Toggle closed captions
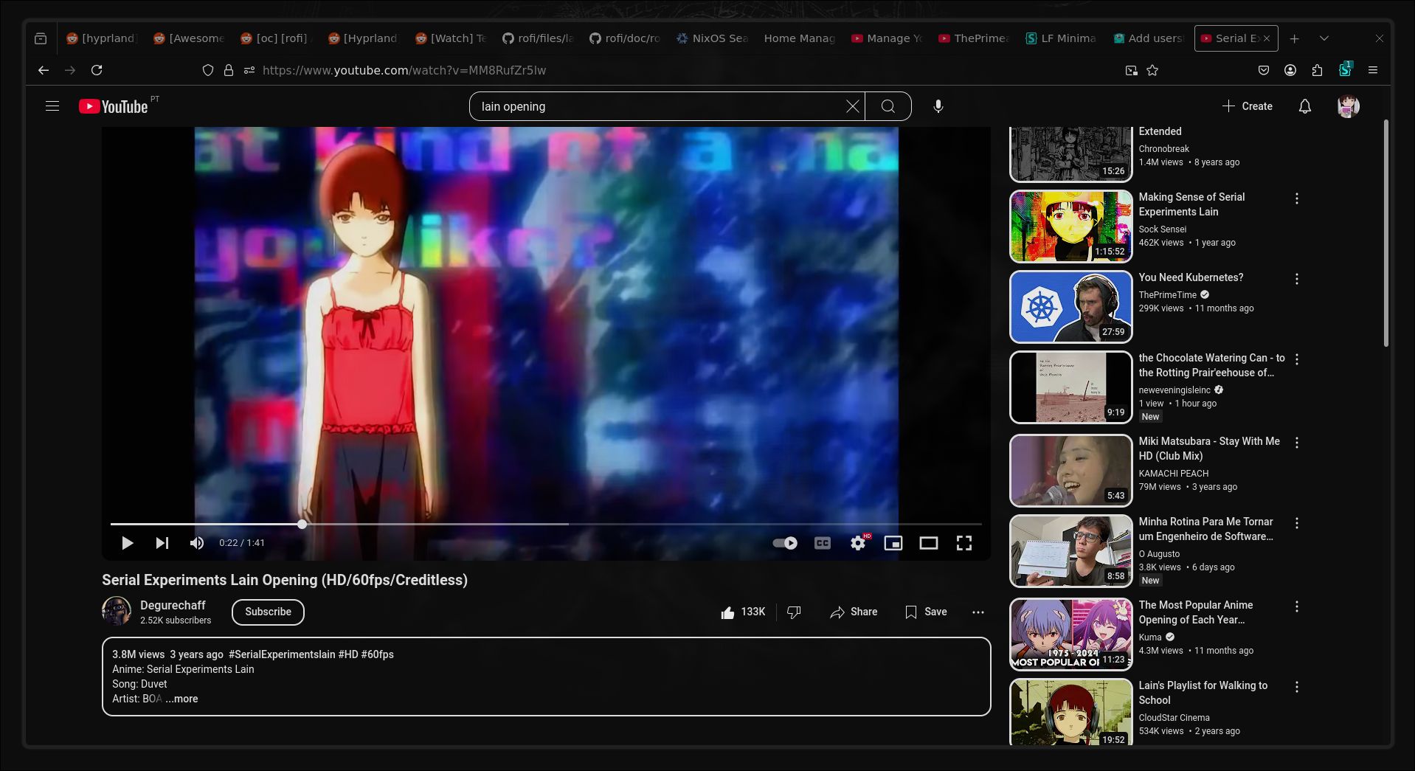 pos(823,543)
